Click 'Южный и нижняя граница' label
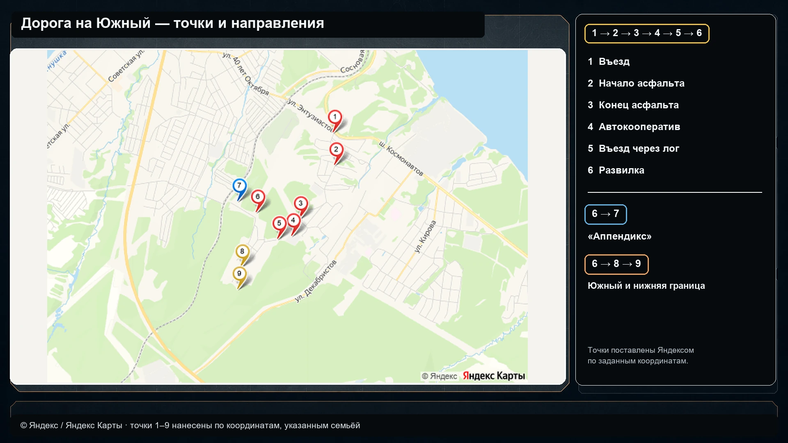The image size is (788, 443). [646, 286]
